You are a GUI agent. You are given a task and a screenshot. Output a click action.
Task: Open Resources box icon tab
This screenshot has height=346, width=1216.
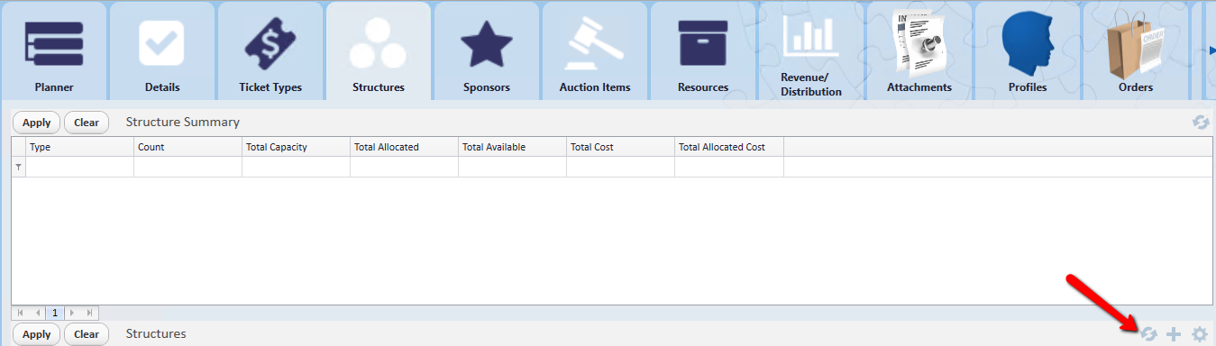(x=703, y=50)
